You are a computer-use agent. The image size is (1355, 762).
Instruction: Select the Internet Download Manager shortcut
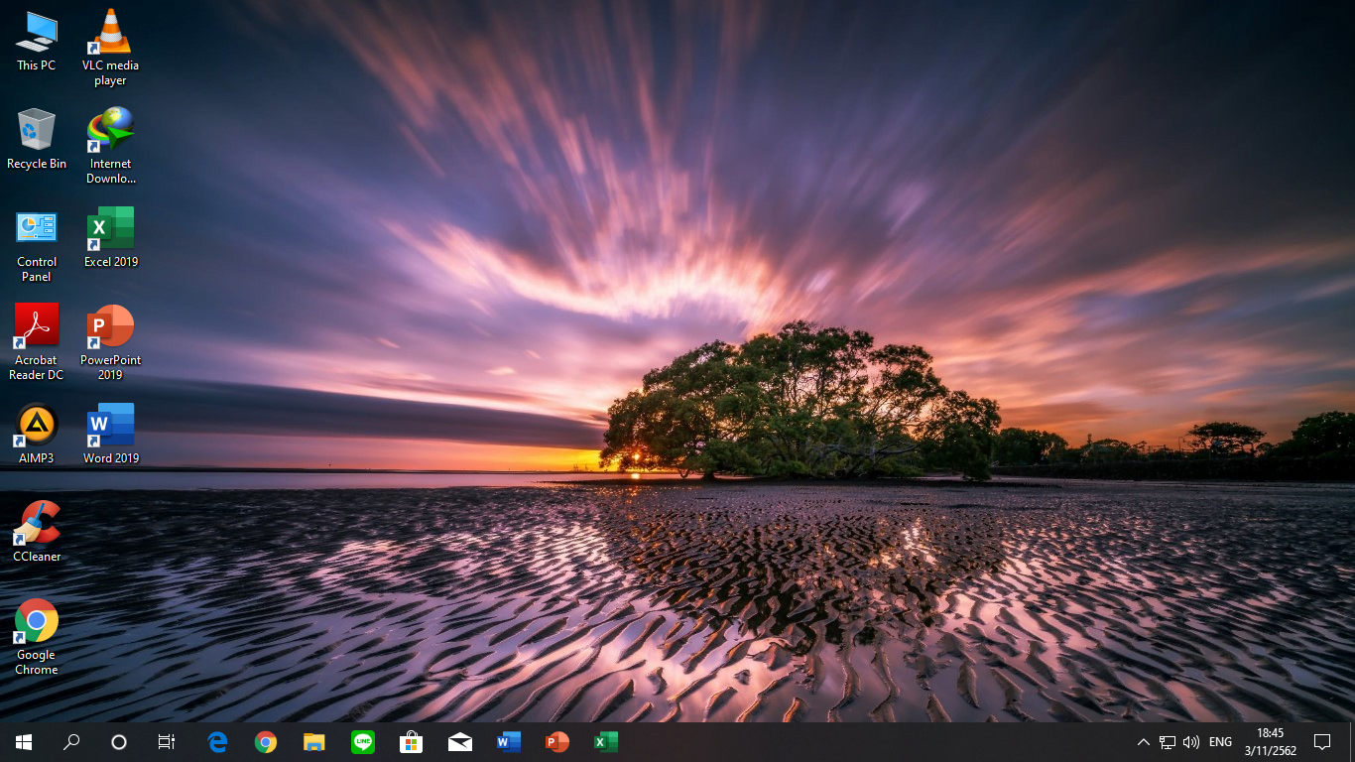pyautogui.click(x=110, y=147)
